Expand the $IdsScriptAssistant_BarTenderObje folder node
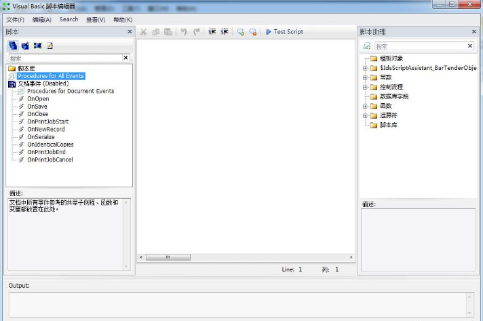Image resolution: width=483 pixels, height=321 pixels. pos(365,68)
